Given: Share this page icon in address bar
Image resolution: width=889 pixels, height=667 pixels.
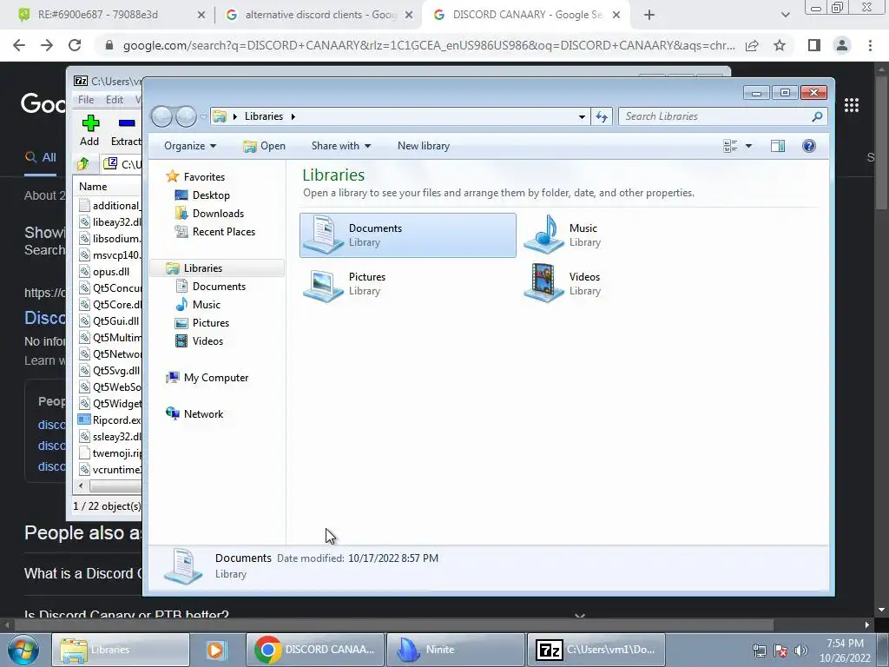Looking at the screenshot, I should tap(753, 45).
